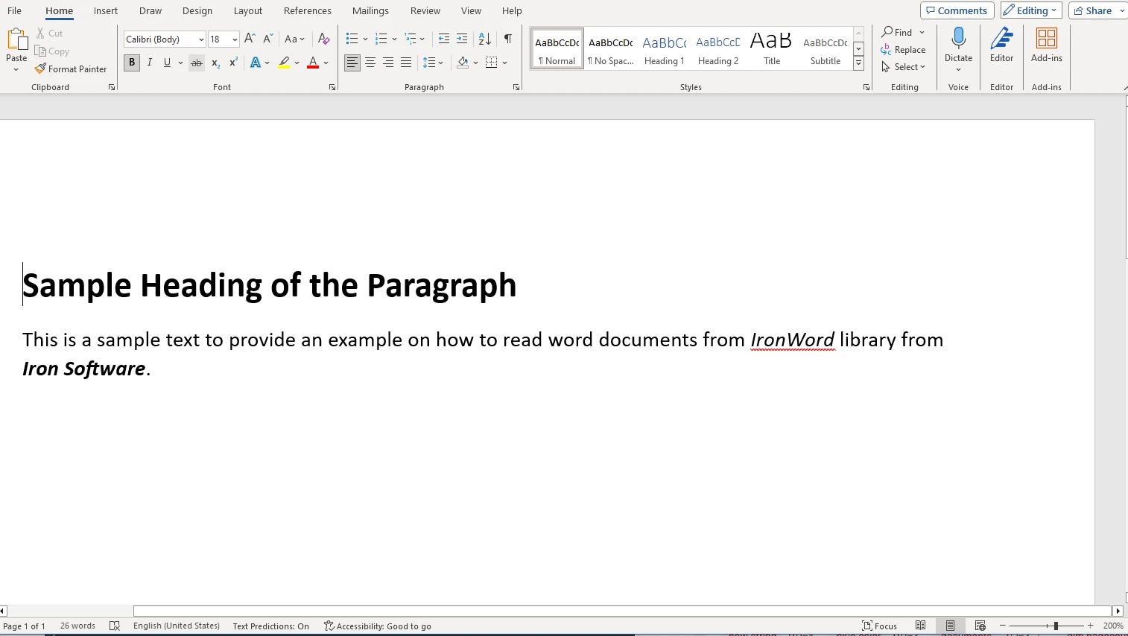Viewport: 1128px width, 636px height.
Task: Click the Show/Hide paragraph marks icon
Action: pos(507,39)
